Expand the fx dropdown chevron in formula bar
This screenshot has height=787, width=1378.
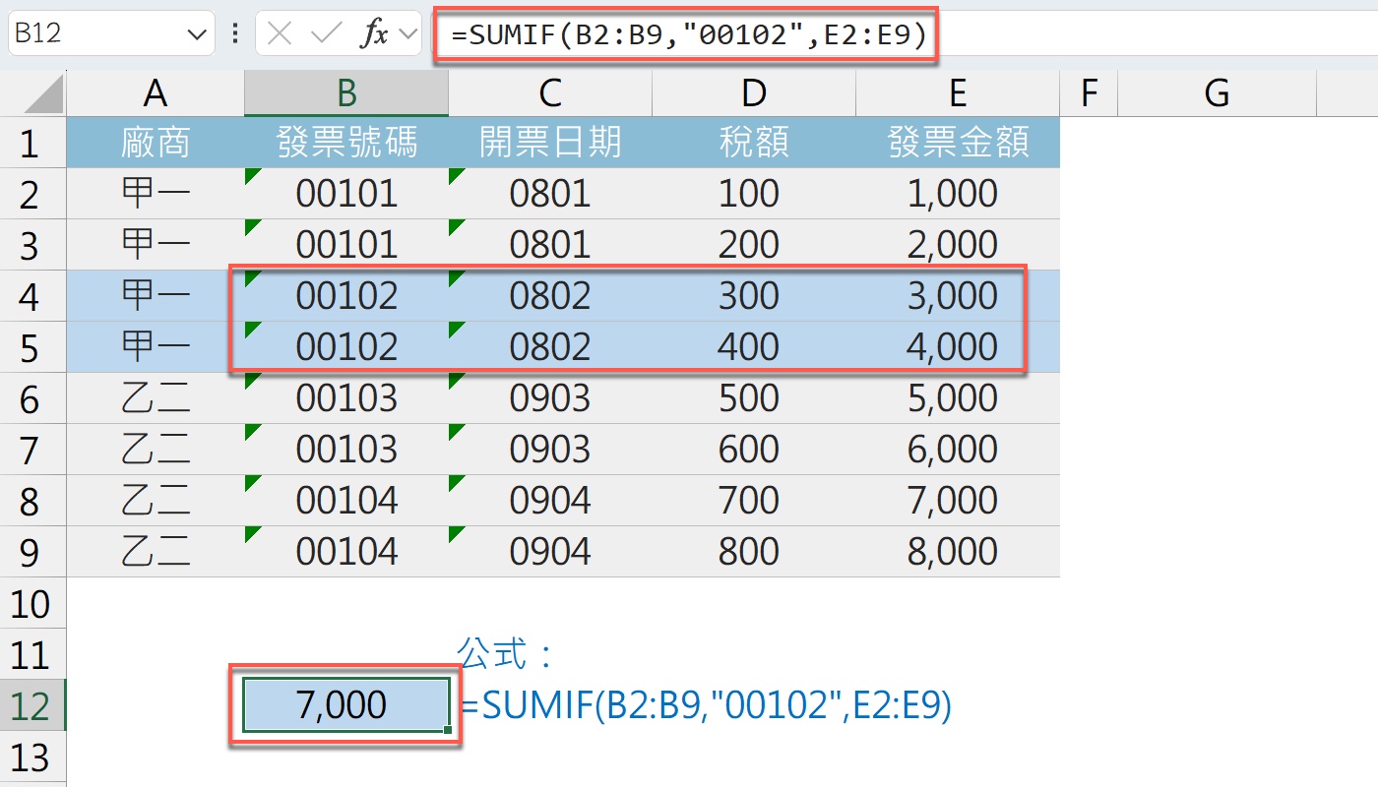[x=408, y=35]
